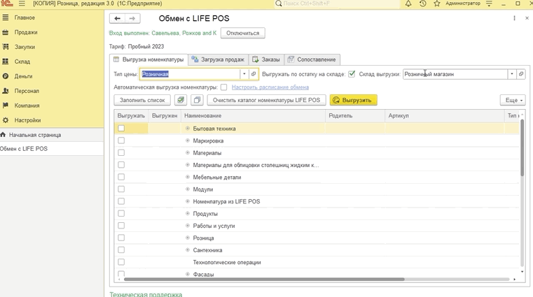Uncheck all rows icon button
The width and height of the screenshot is (533, 297).
point(197,100)
